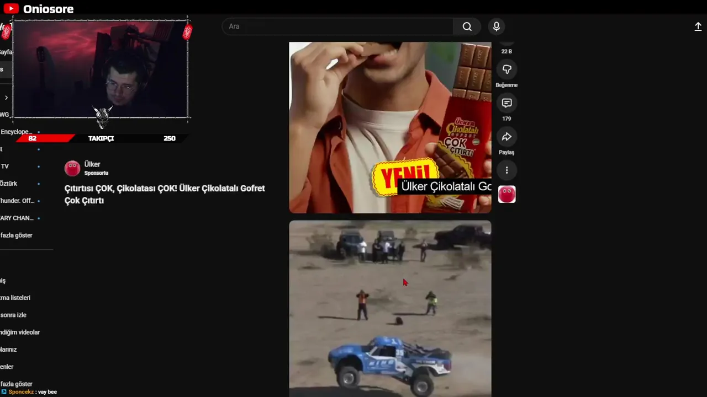Play the blue off-road truck short
Image resolution: width=707 pixels, height=397 pixels.
pos(390,309)
